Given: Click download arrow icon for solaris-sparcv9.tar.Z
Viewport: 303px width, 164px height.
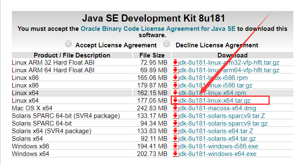Looking at the screenshot, I should point(175,115).
